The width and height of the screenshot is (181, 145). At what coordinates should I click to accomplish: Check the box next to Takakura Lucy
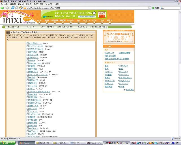(x=27, y=63)
